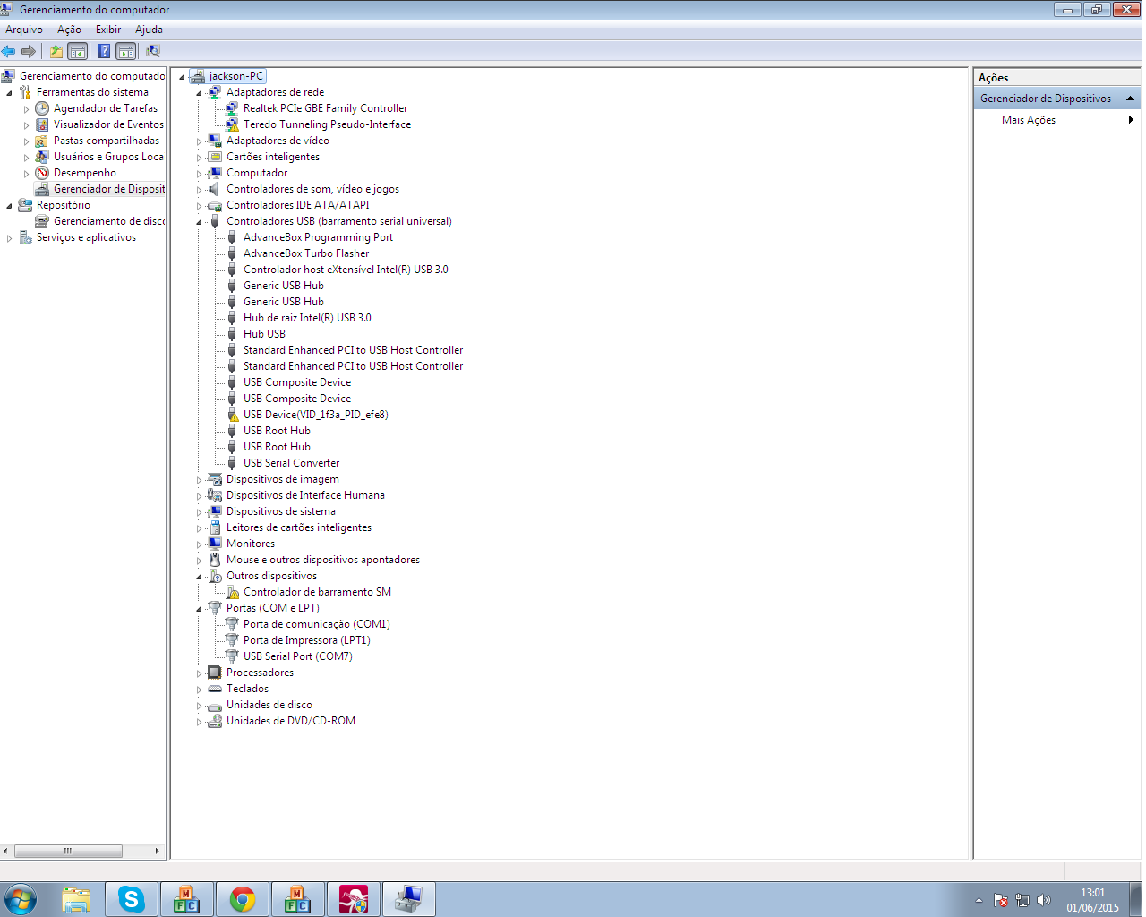Select Hub de raiz Intel(R) USB 3.0
Screen dimensions: 1146x917
coord(307,318)
